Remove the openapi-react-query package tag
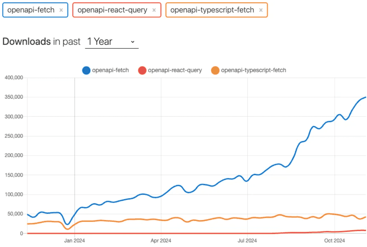The height and width of the screenshot is (247, 367). pyautogui.click(x=154, y=10)
